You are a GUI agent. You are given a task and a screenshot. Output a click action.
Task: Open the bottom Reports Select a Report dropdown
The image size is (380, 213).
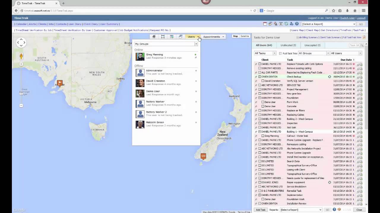(x=301, y=210)
